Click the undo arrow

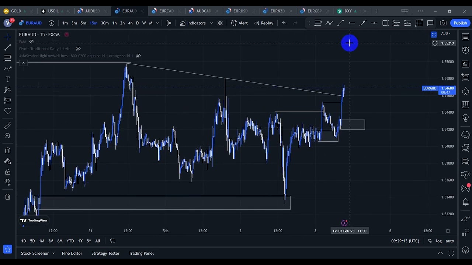[284, 23]
